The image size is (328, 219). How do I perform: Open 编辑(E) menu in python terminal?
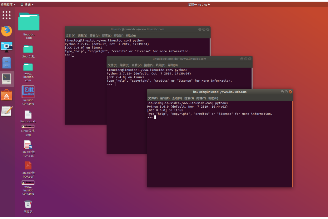point(82,36)
